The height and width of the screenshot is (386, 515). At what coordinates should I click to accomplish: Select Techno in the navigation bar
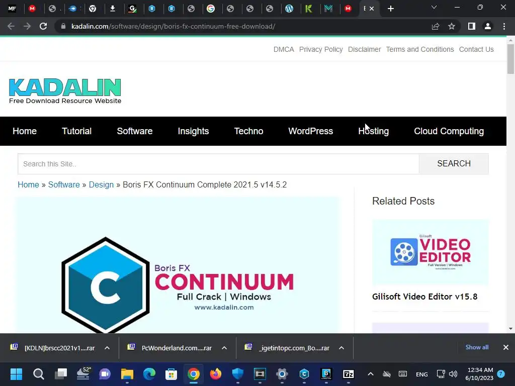[248, 131]
